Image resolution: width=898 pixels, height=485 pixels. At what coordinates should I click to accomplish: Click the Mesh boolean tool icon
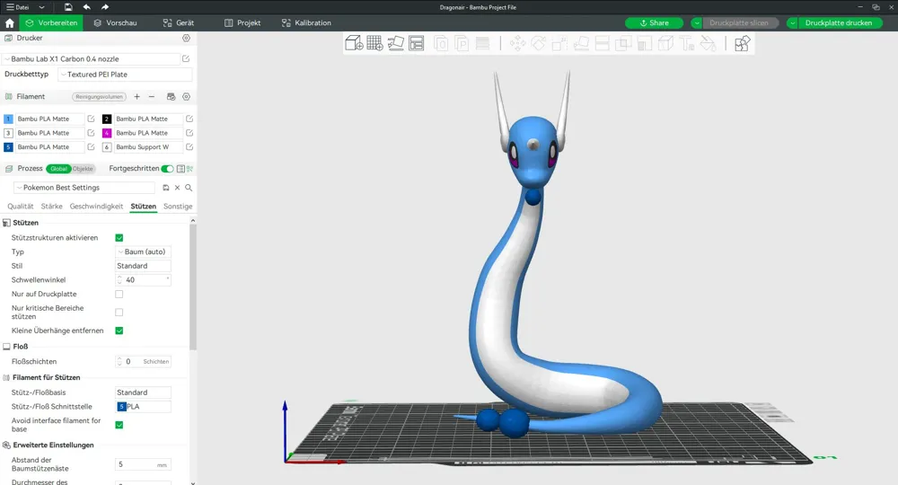click(623, 43)
